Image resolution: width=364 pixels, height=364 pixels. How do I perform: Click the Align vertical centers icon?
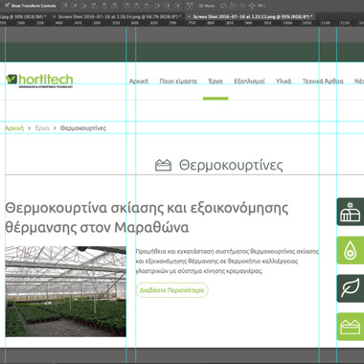point(74,6)
